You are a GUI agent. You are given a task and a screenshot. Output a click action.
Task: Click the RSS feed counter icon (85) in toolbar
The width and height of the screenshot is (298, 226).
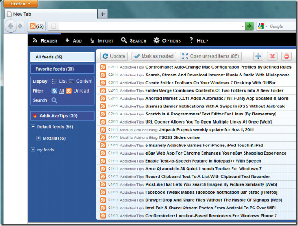tap(37, 26)
